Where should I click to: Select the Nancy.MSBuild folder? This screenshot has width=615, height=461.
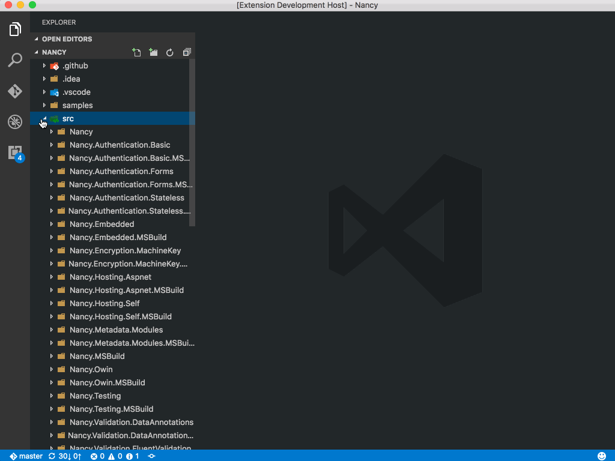coord(112,356)
